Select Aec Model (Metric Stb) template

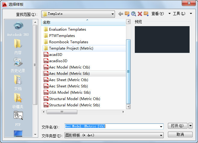(x=84, y=74)
